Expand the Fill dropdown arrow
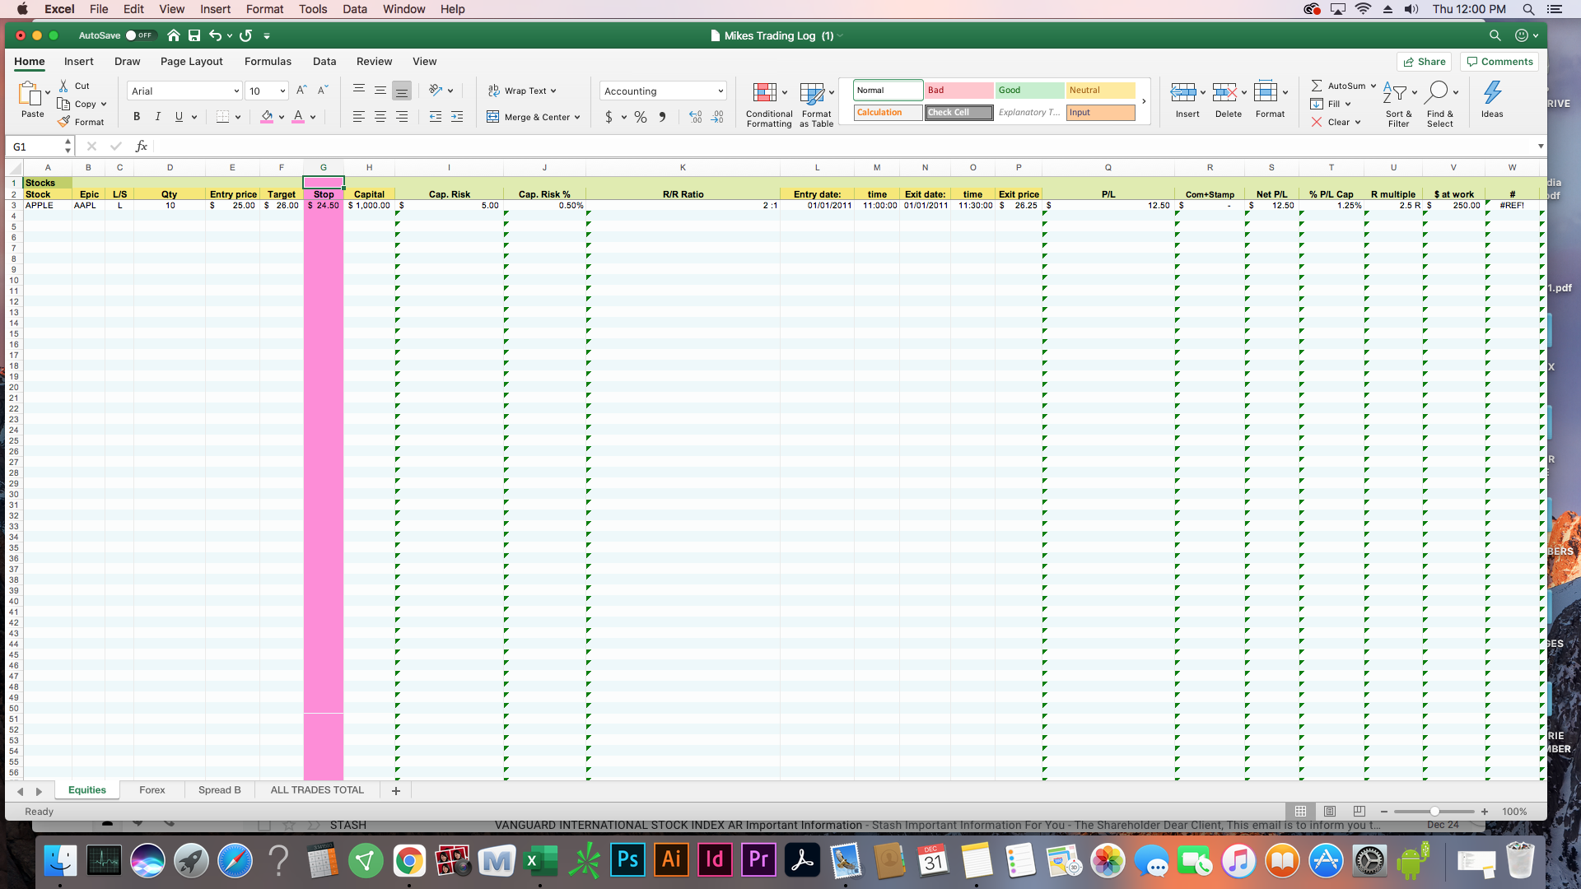Viewport: 1581px width, 889px height. (1348, 104)
